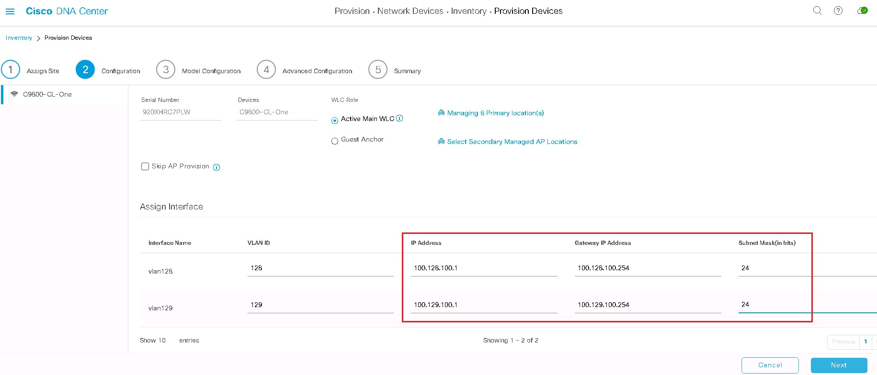877x375 pixels.
Task: Click IP Address field 100.128.100.1
Action: pos(484,268)
